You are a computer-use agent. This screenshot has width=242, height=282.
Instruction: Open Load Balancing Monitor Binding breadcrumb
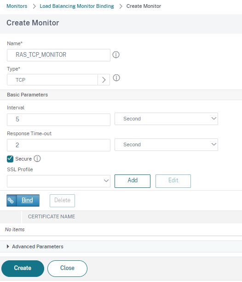(77, 6)
